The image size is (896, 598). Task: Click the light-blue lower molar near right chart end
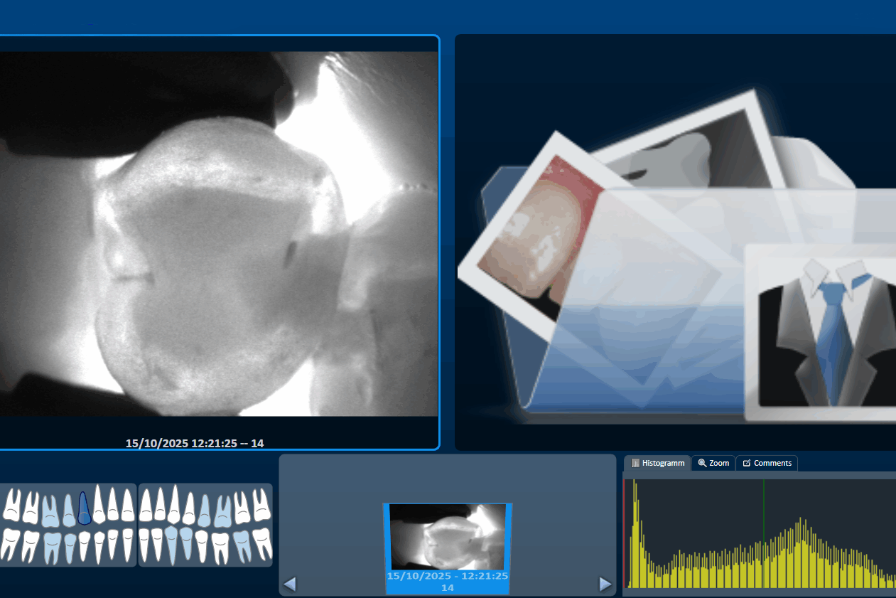pyautogui.click(x=242, y=545)
